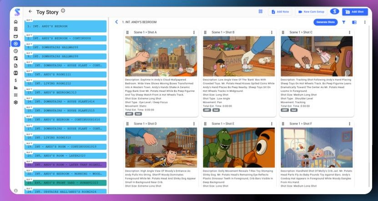Image resolution: width=378 pixels, height=201 pixels.
Task: Grab the Shot E drag handle icon
Action: coord(205,124)
